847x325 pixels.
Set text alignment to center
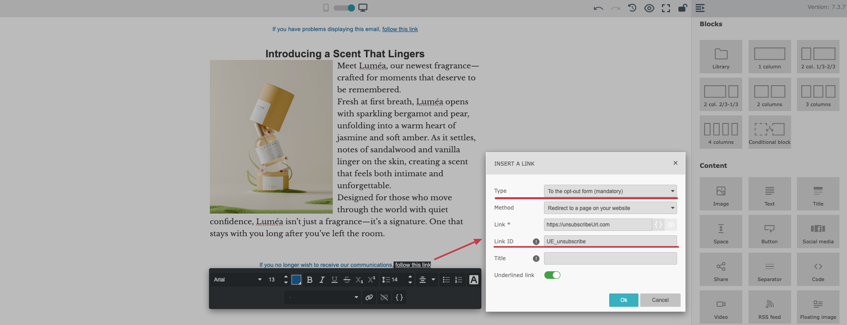(x=422, y=280)
